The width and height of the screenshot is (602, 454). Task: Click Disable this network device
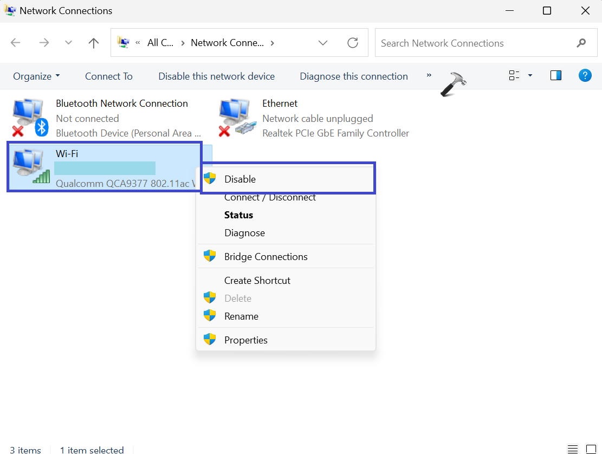pos(216,76)
